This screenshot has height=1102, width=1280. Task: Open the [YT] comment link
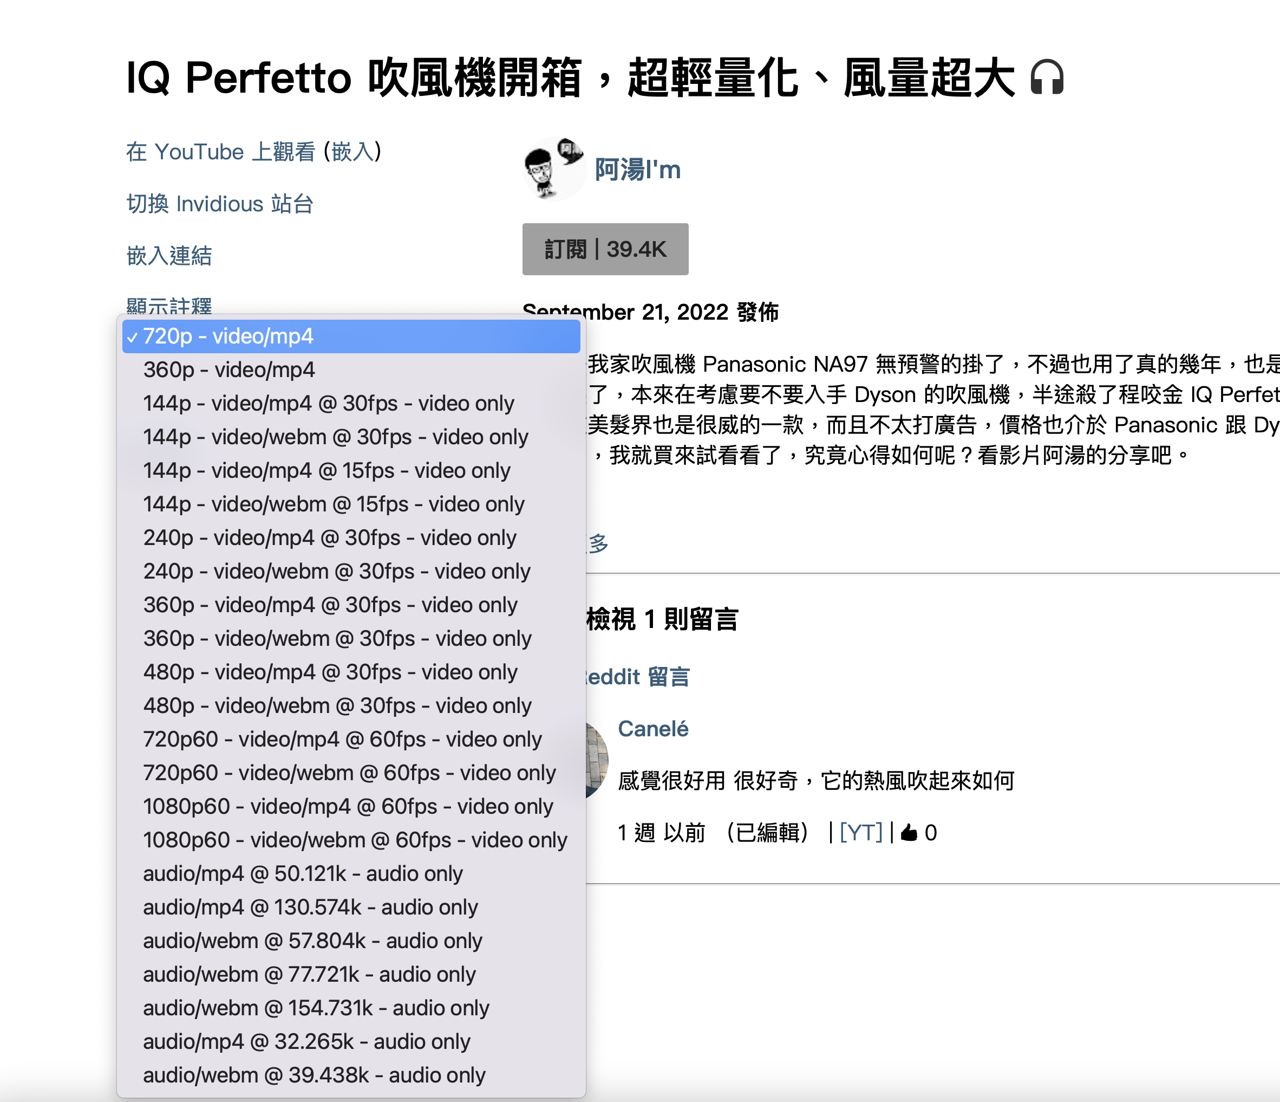860,833
